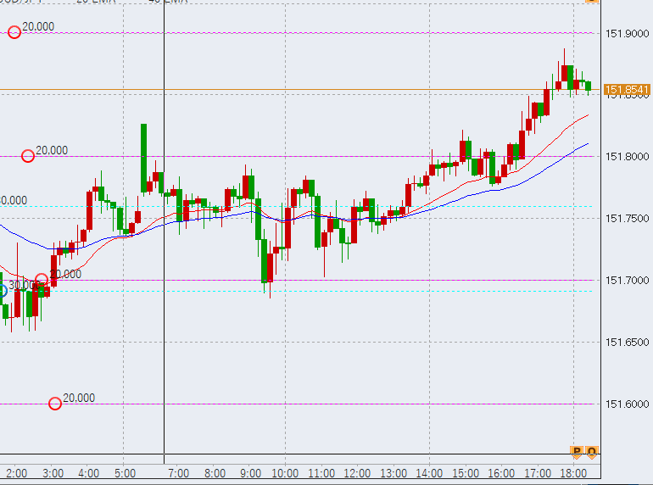Click the orange P marker icon

577,452
